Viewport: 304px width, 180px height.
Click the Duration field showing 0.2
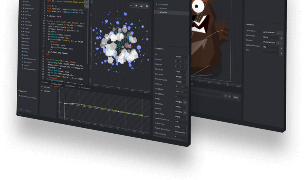(178, 87)
